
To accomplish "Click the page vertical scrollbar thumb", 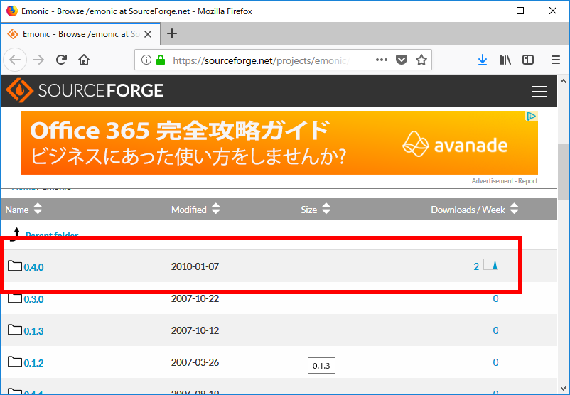I will point(564,171).
